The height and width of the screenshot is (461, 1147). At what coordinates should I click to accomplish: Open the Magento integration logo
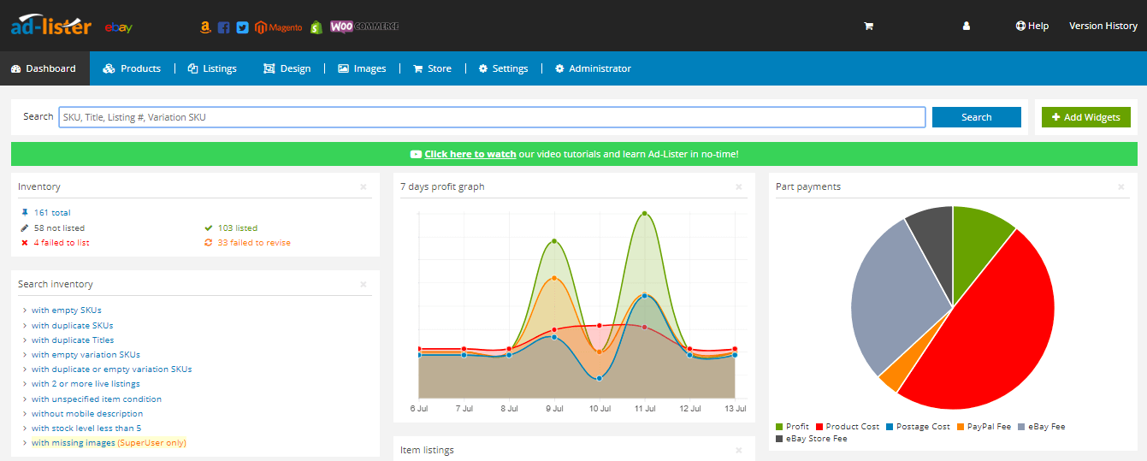[x=279, y=27]
